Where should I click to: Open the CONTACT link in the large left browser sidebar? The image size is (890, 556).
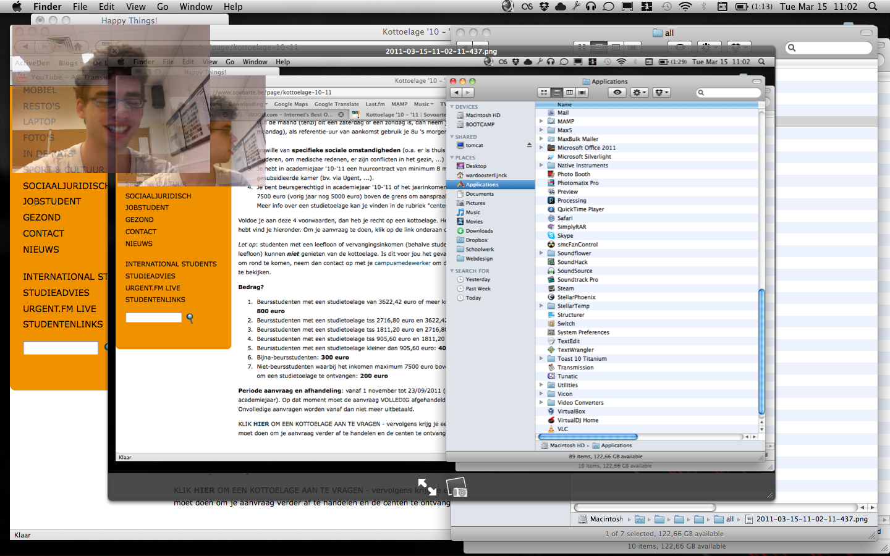[43, 234]
